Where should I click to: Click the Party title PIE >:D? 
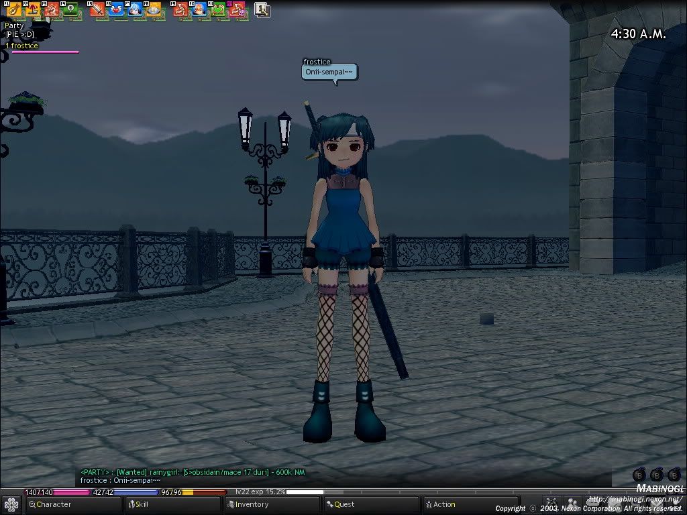point(19,34)
